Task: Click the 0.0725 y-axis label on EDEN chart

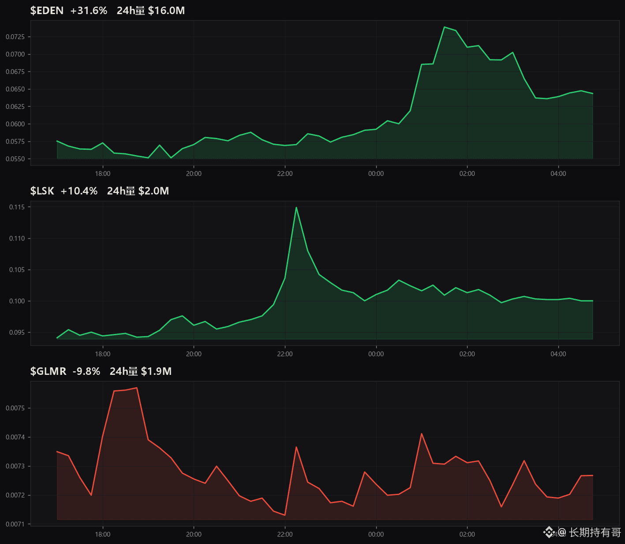Action: click(15, 37)
